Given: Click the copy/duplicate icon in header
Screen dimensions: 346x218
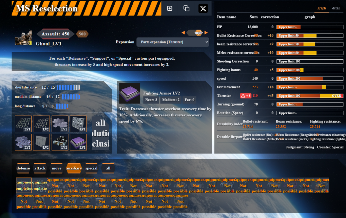Looking at the screenshot, I should coord(186,8).
